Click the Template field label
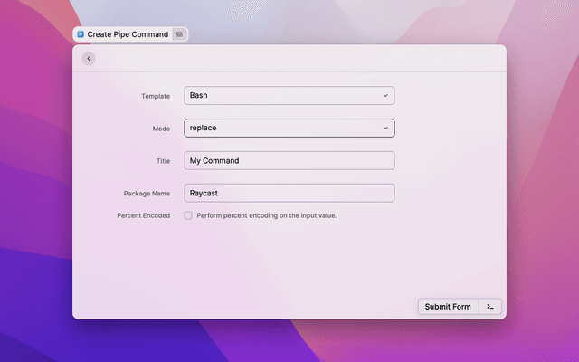 [155, 96]
